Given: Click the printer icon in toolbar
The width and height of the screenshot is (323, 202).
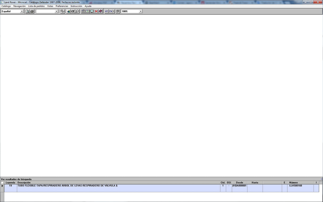Looking at the screenshot, I should point(32,11).
